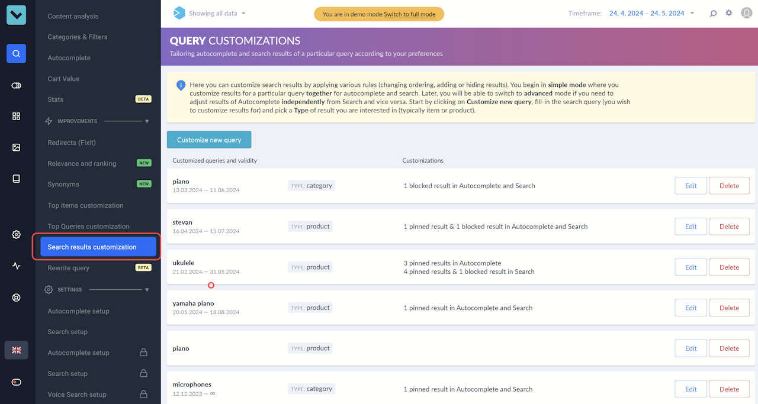Click the gear icon next to Settings heading
This screenshot has height=404, width=758.
click(x=49, y=290)
